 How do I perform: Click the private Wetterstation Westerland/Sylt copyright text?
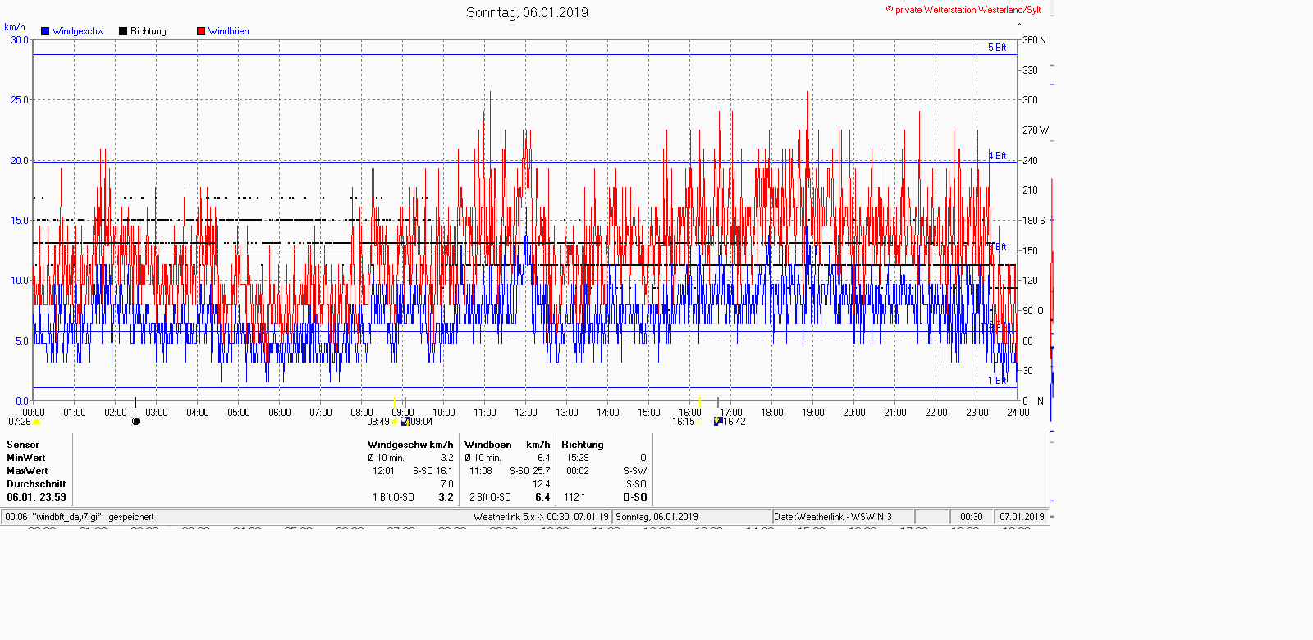(x=963, y=10)
